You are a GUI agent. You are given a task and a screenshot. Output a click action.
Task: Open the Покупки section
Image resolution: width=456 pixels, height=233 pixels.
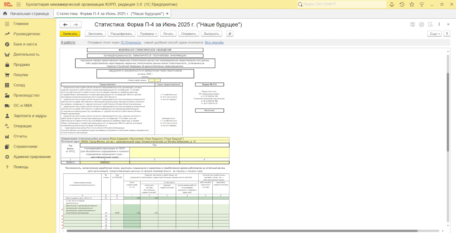[21, 75]
